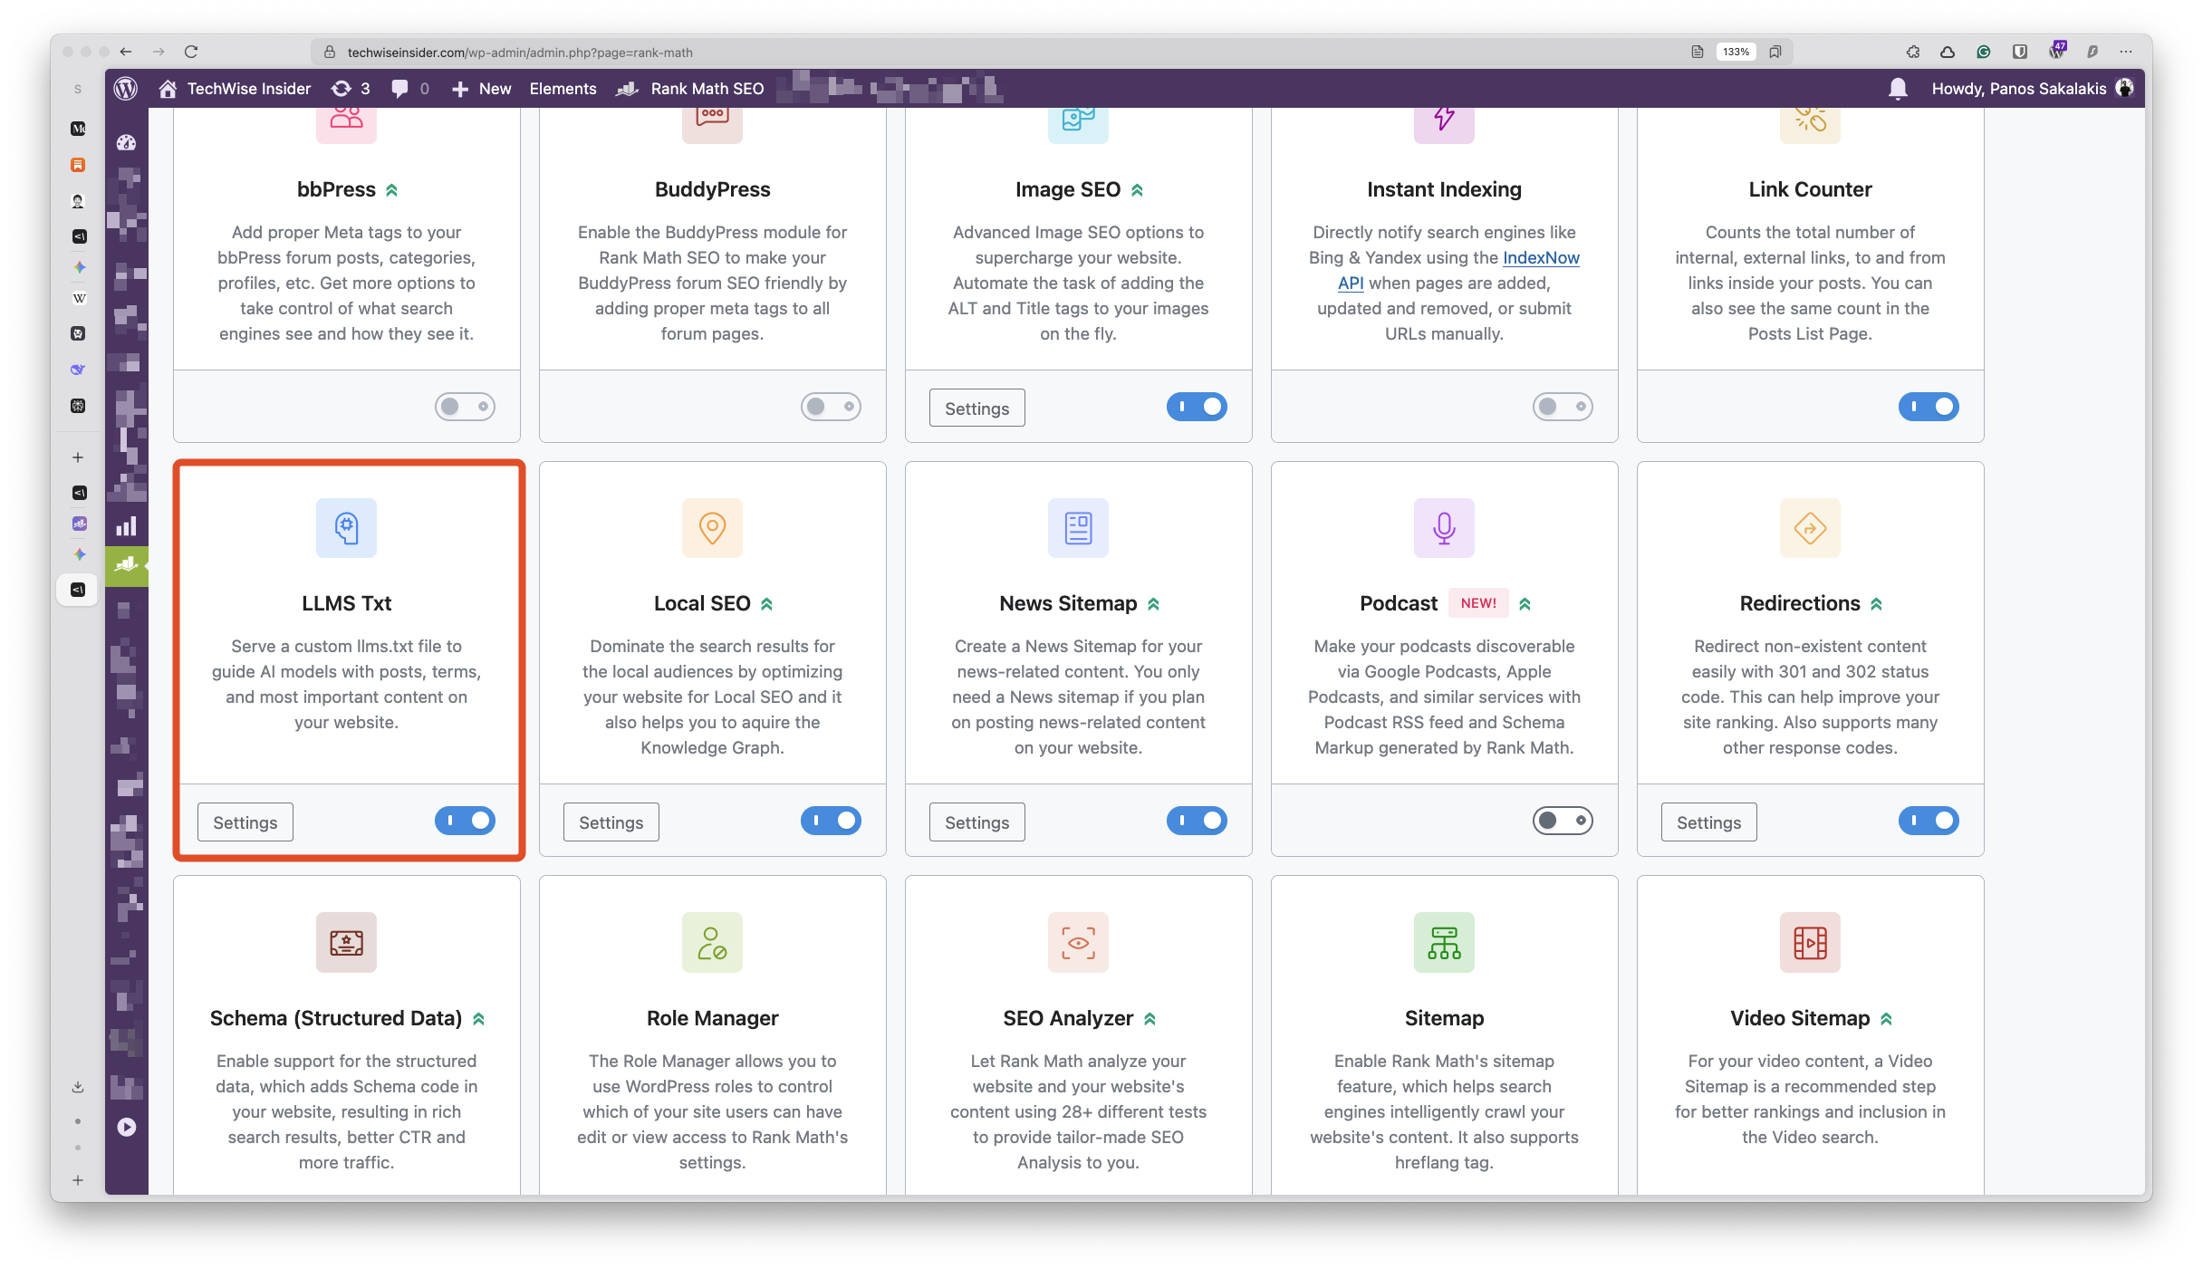Open News Sitemap Settings
2203x1269 pixels.
[977, 822]
